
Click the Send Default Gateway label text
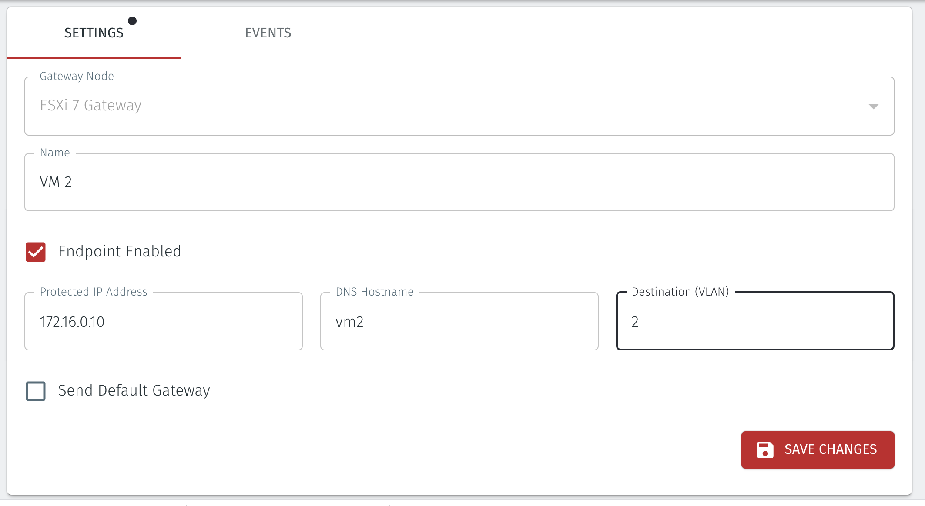[134, 391]
